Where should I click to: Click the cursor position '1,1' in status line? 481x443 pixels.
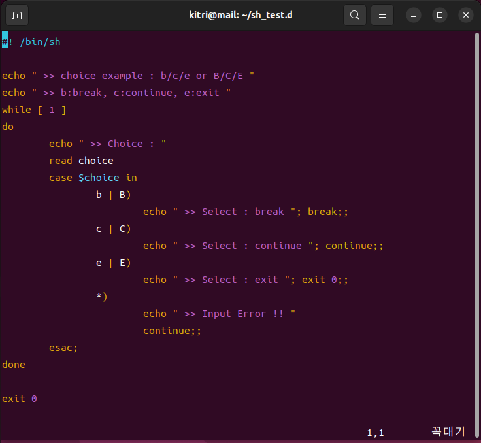point(376,433)
